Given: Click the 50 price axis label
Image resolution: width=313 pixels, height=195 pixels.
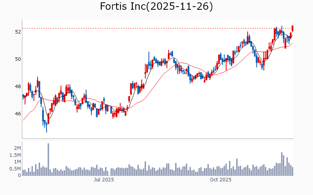Looking at the screenshot, I should tap(18, 59).
